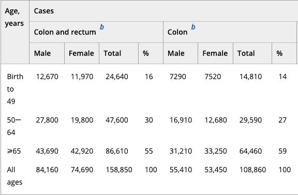Select the value 16,910
The width and height of the screenshot is (298, 195).
[181, 120]
